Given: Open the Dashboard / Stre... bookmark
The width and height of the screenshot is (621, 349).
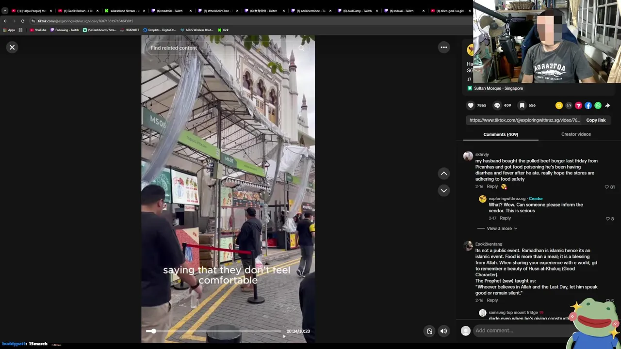Looking at the screenshot, I should click(x=99, y=30).
